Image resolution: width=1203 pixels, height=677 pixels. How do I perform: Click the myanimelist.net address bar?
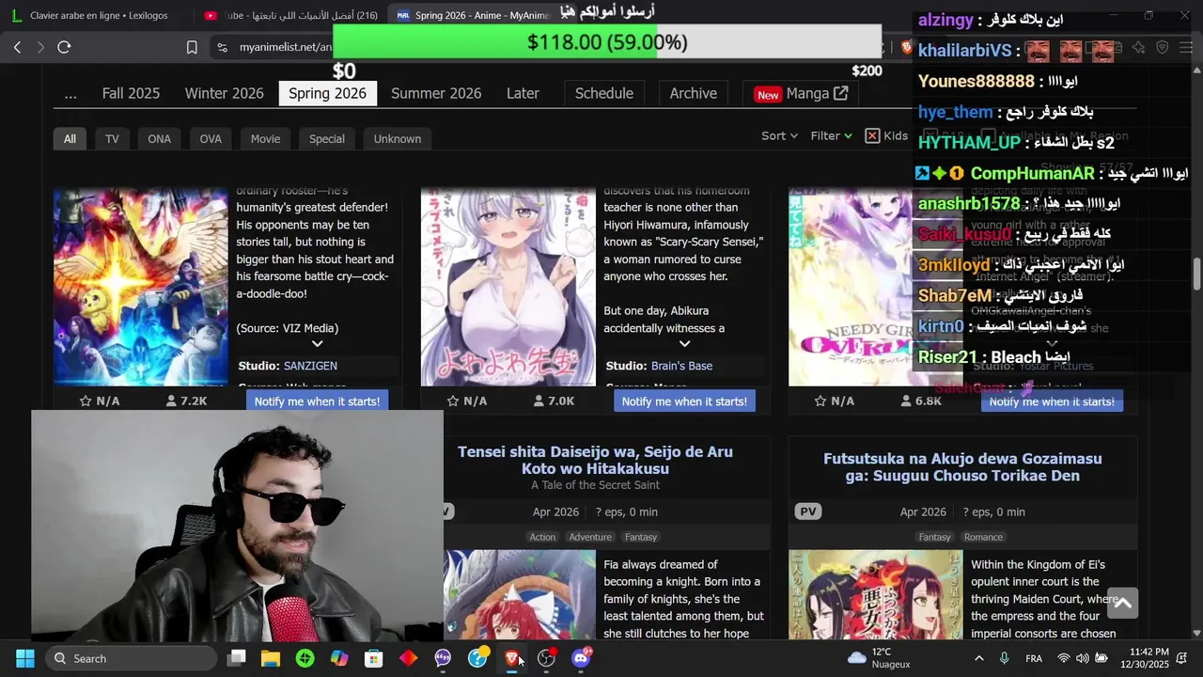pyautogui.click(x=286, y=47)
